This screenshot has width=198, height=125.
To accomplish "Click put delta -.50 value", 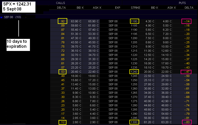I will coord(187,76).
